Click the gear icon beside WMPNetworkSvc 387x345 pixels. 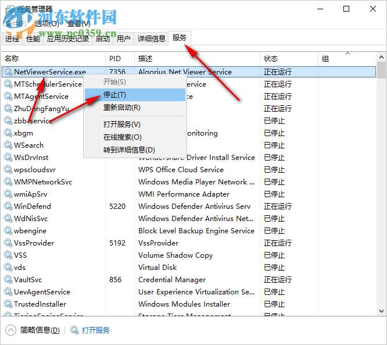coord(8,182)
